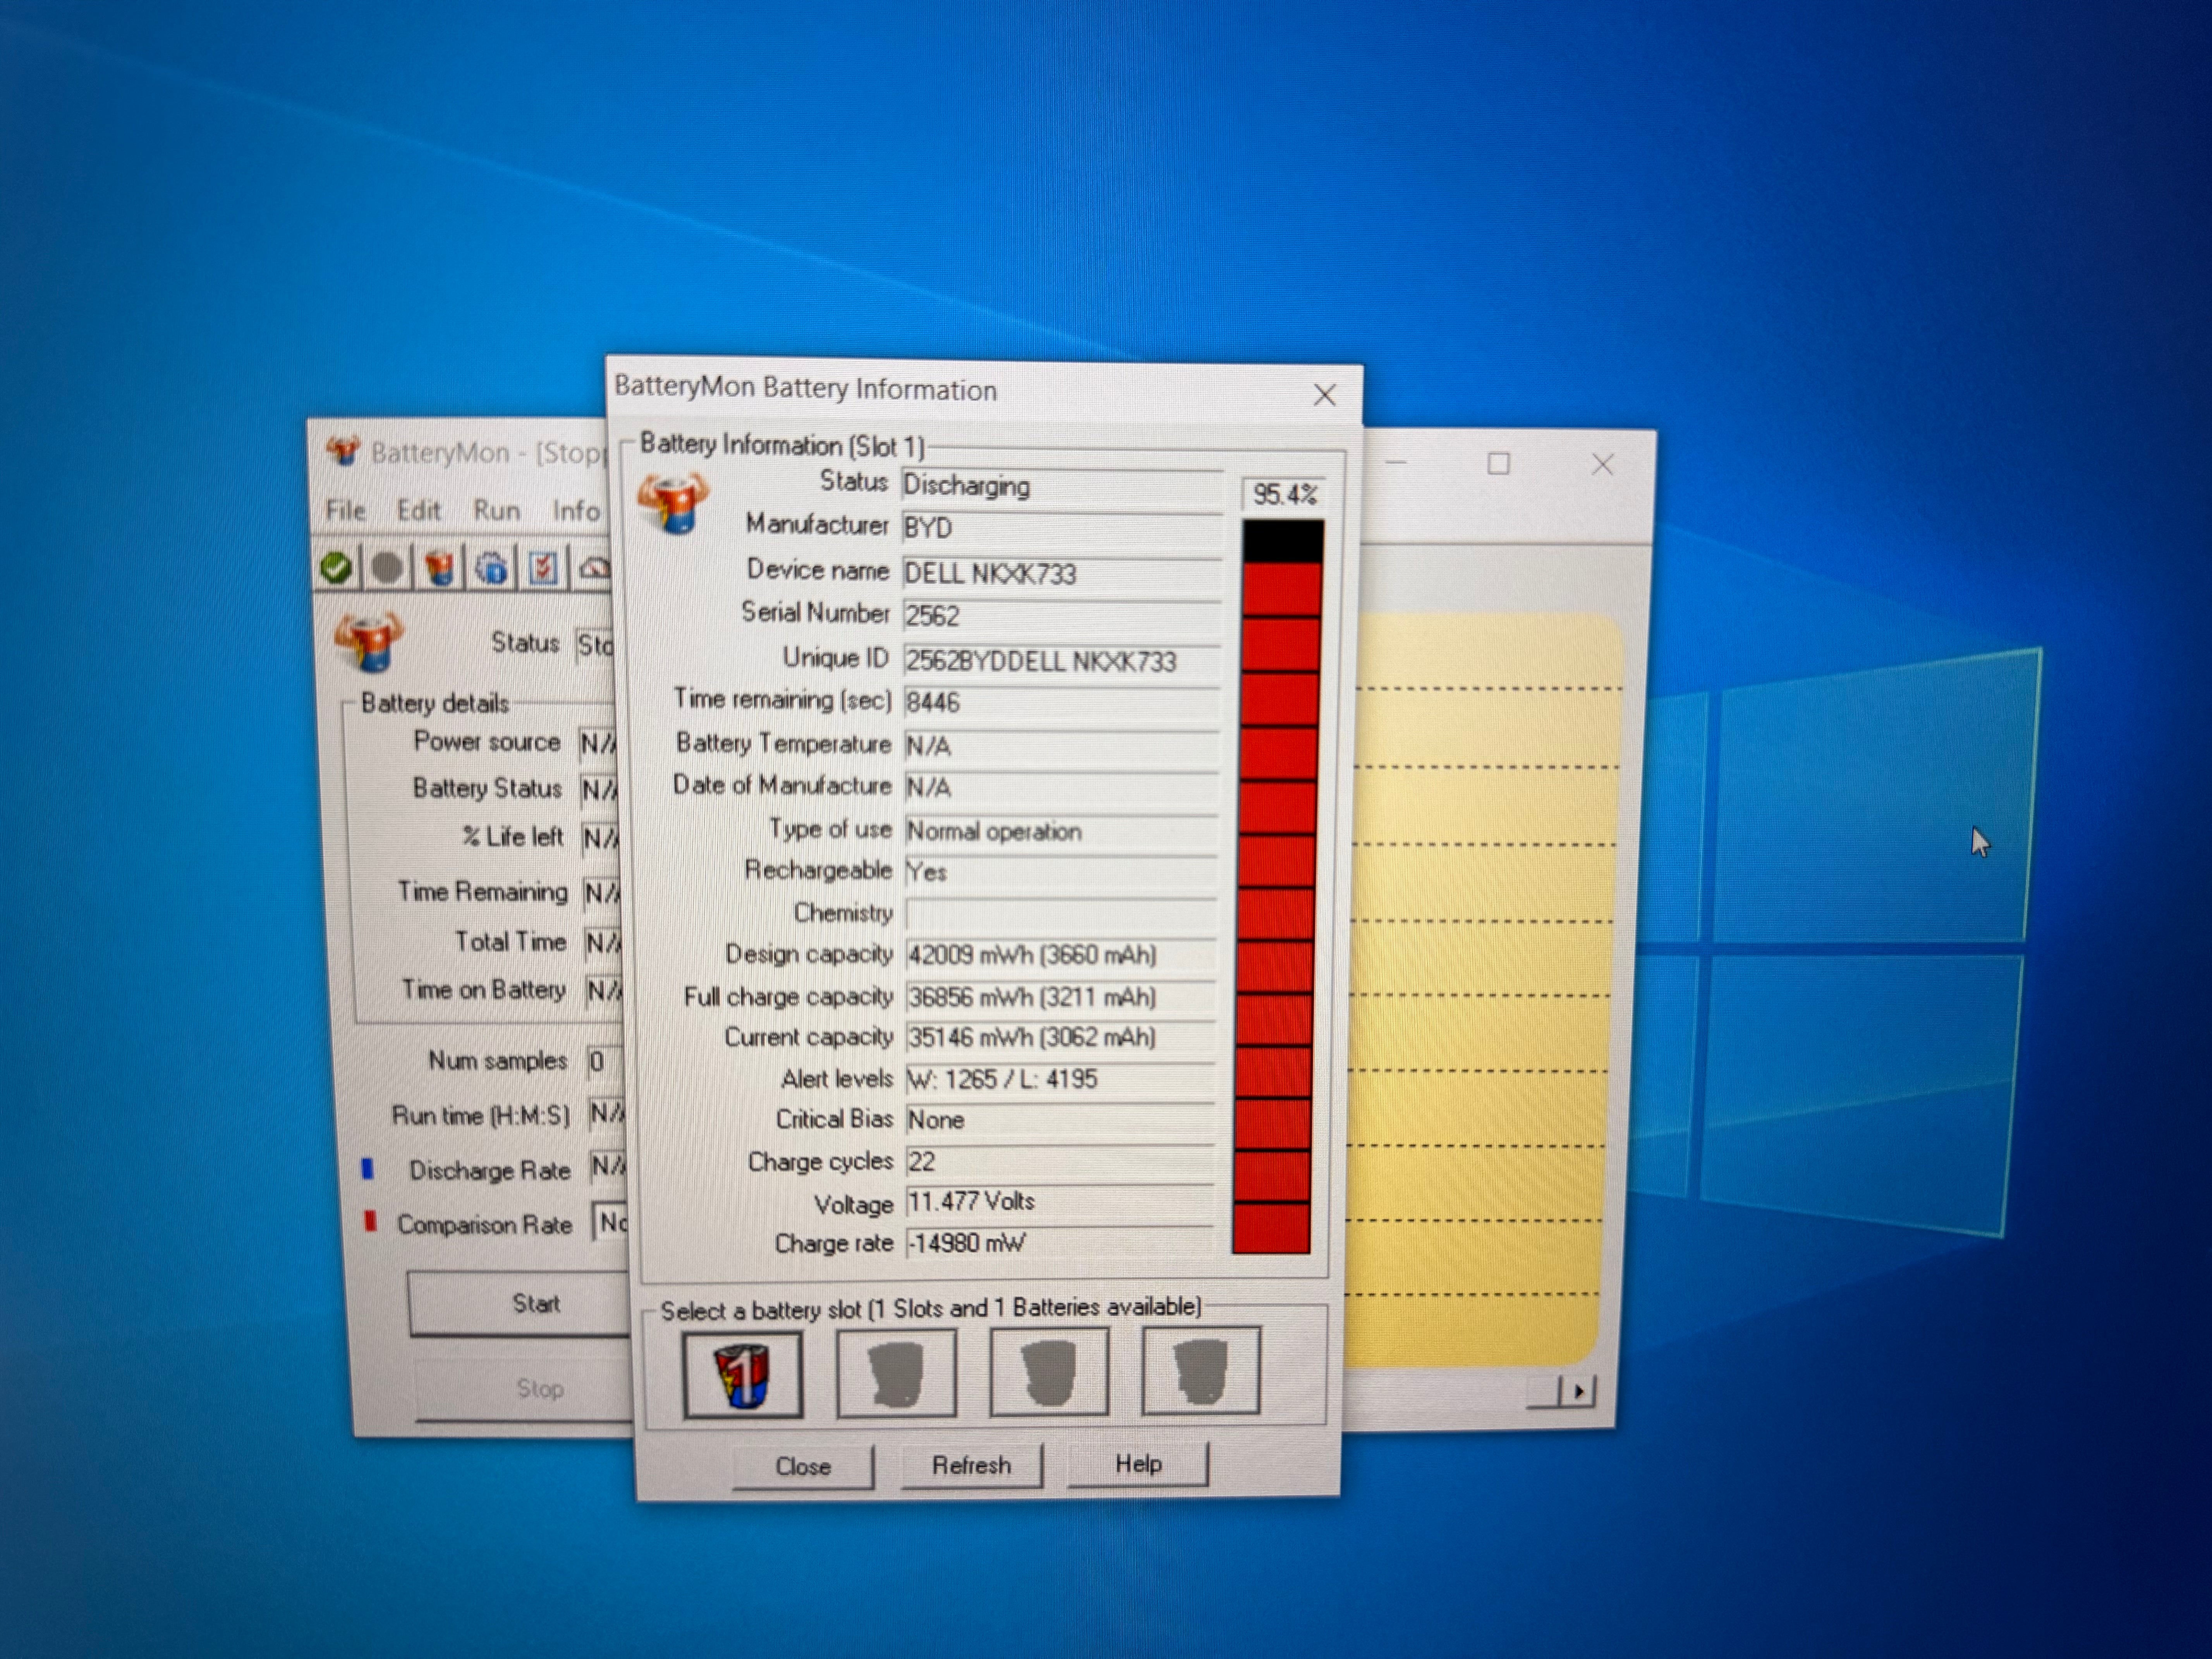Click the graph scroll right arrow in BatteryMon
This screenshot has width=2212, height=1659.
tap(1579, 1391)
